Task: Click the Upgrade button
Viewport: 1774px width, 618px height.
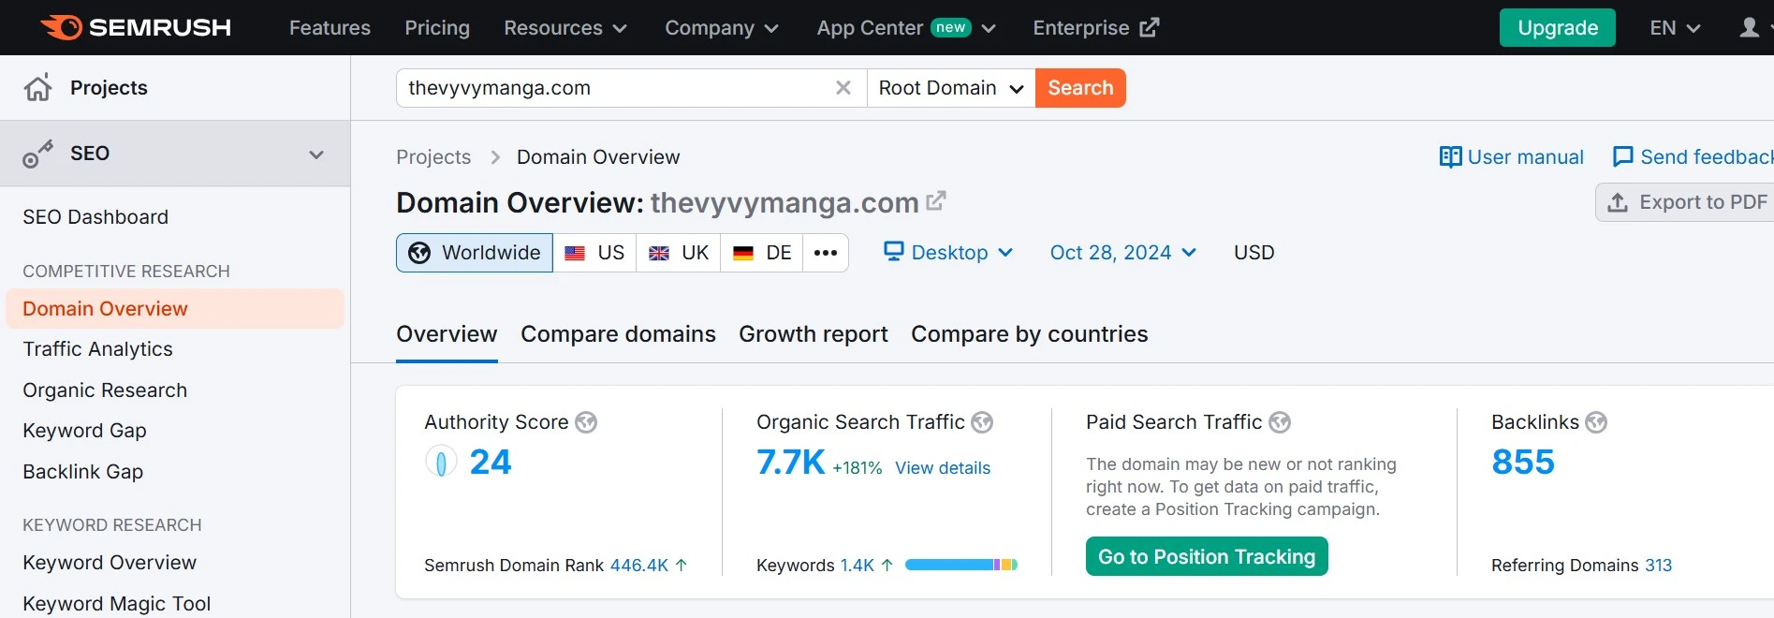Action: pyautogui.click(x=1558, y=28)
